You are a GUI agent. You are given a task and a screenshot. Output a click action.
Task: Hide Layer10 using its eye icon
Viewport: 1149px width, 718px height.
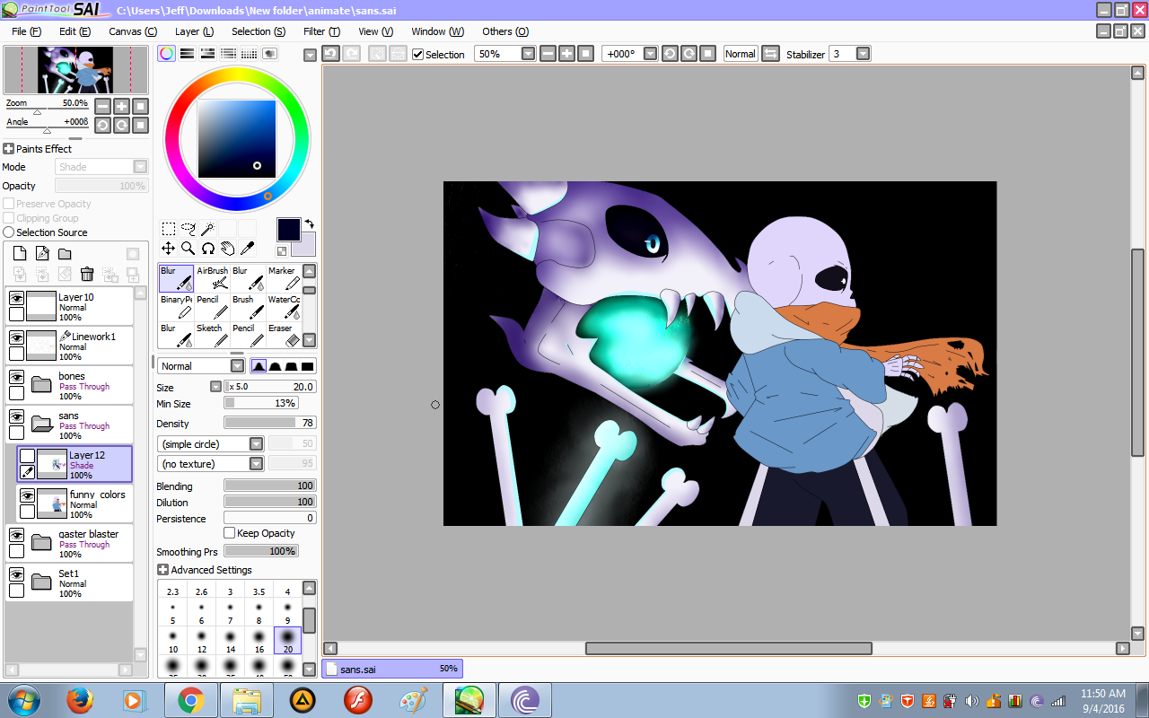16,298
